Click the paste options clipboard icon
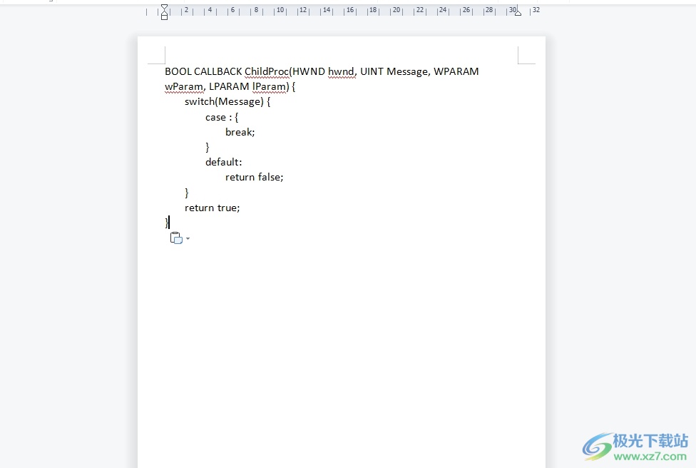 [x=176, y=238]
